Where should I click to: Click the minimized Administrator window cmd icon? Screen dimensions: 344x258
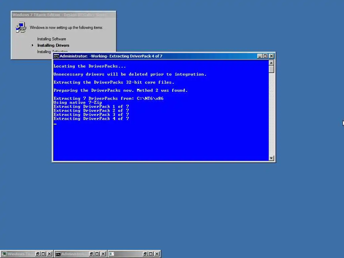point(58,254)
